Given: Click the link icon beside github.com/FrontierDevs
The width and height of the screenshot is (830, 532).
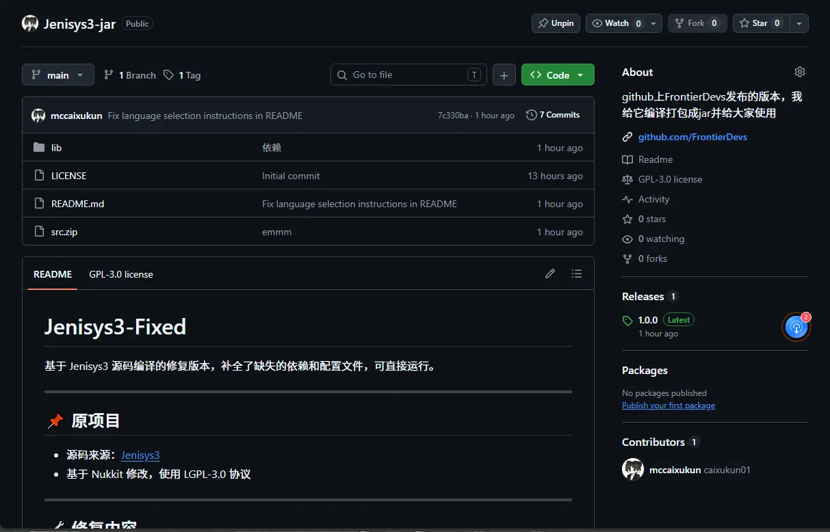Looking at the screenshot, I should (x=627, y=137).
